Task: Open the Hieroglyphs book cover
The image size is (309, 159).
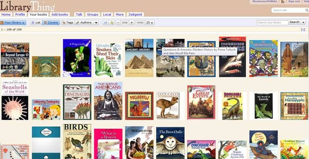Action: 295,106
